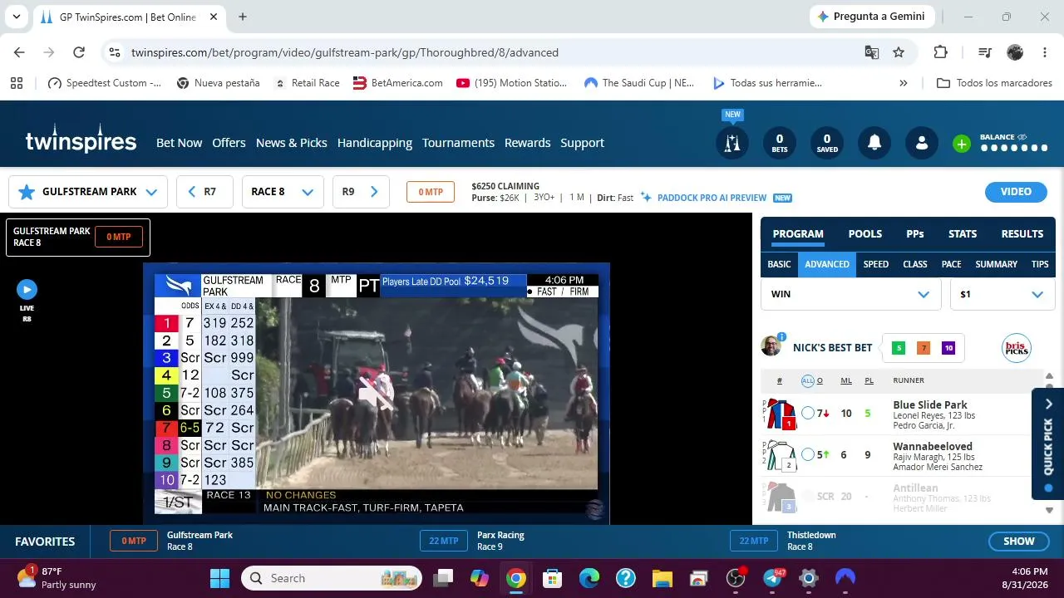Open the tournaments chess-piece icon in header
The width and height of the screenshot is (1064, 598).
(x=732, y=143)
